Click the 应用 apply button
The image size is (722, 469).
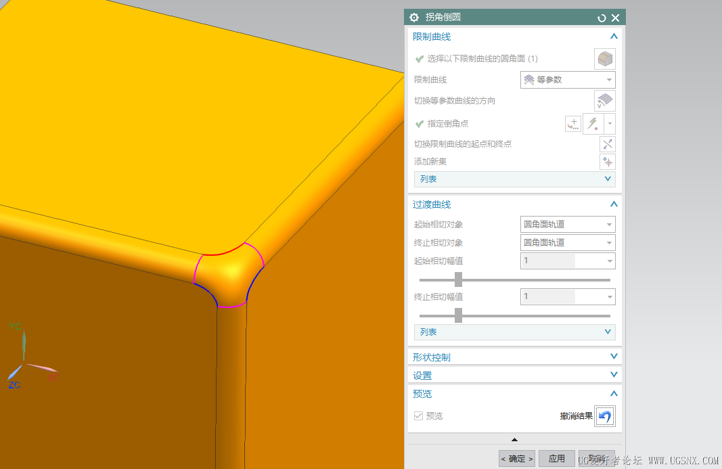(x=556, y=458)
